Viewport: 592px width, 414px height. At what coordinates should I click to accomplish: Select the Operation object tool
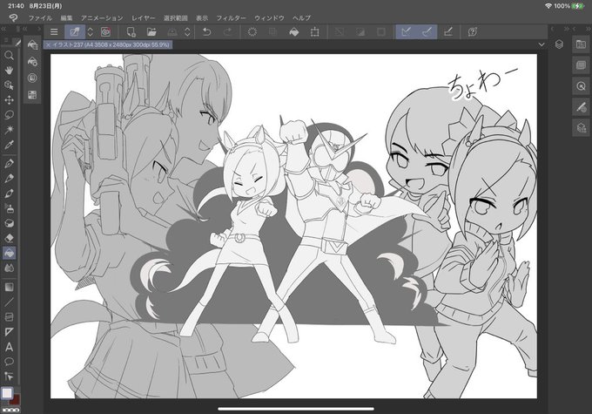point(9,85)
